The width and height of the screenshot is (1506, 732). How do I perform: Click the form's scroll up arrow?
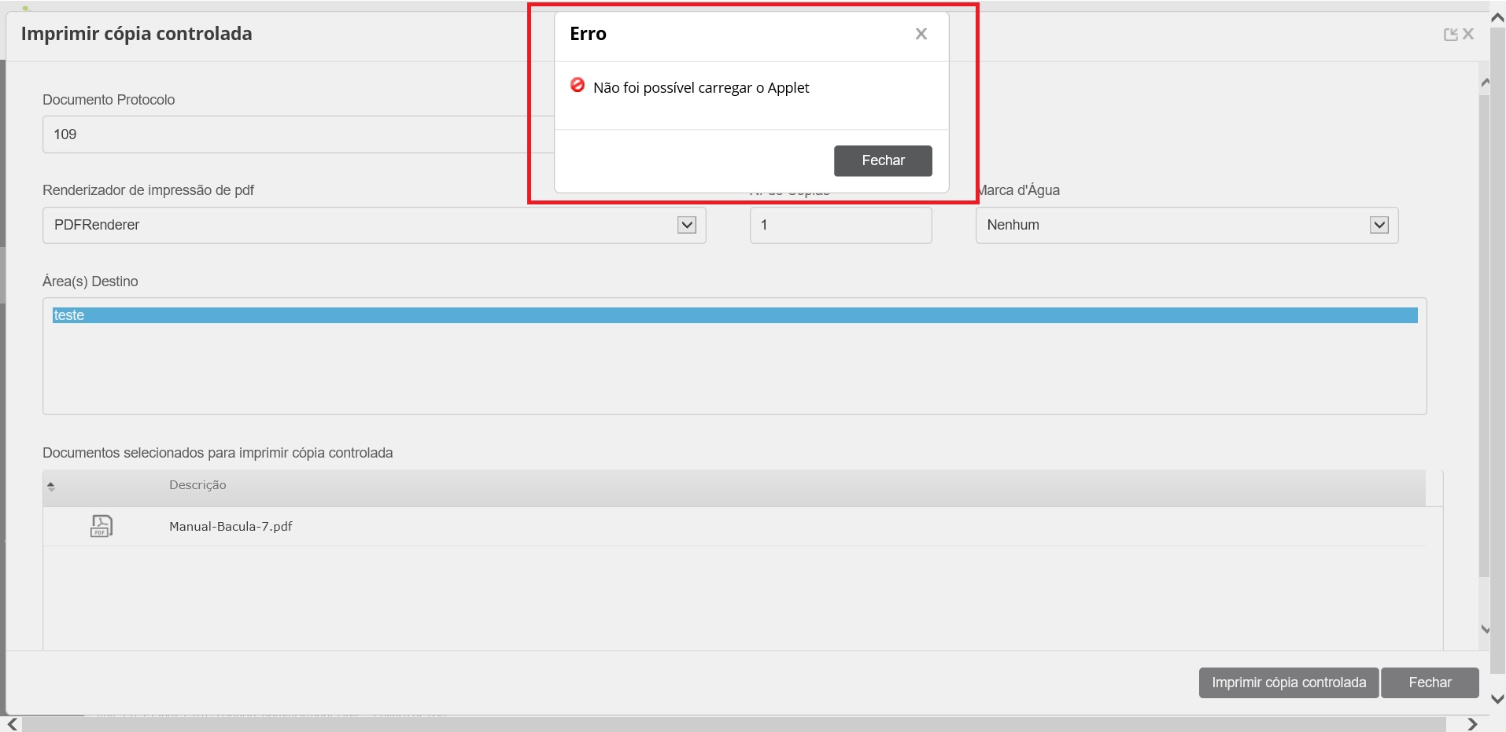click(x=1485, y=83)
